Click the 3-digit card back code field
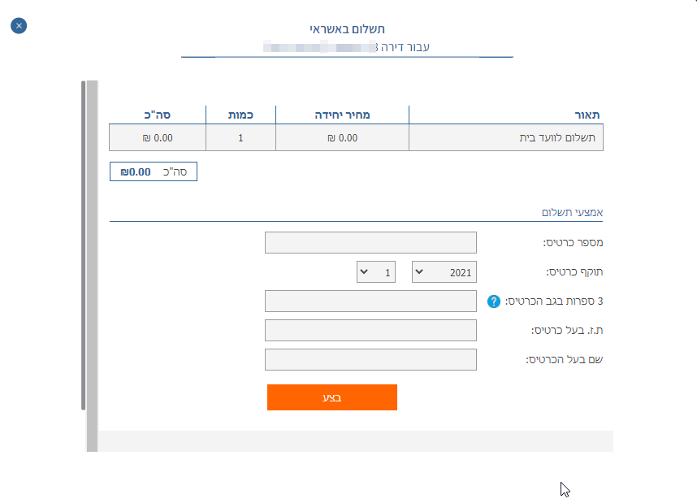697x503 pixels. [370, 301]
